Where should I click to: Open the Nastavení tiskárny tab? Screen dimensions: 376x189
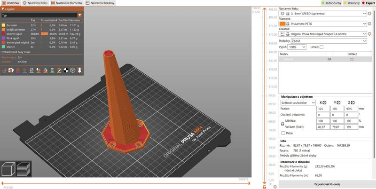click(x=100, y=3)
